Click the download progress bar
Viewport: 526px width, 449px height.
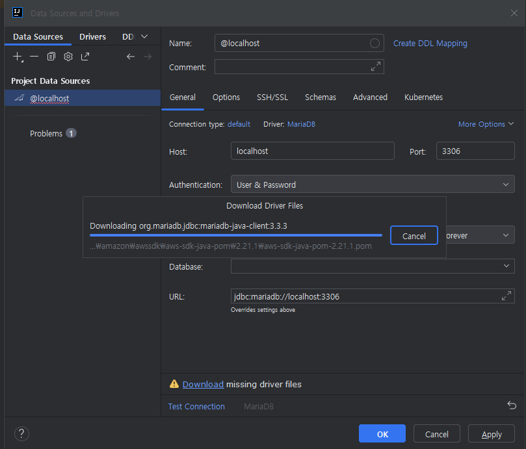236,235
